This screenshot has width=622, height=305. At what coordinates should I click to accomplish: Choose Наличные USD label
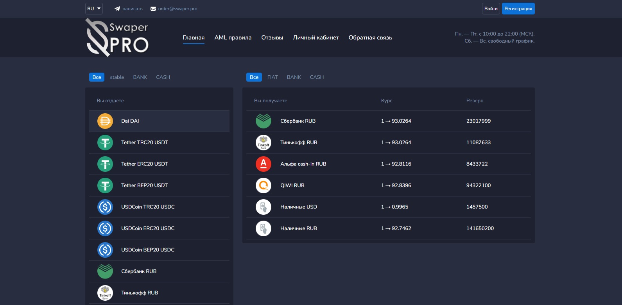(299, 207)
